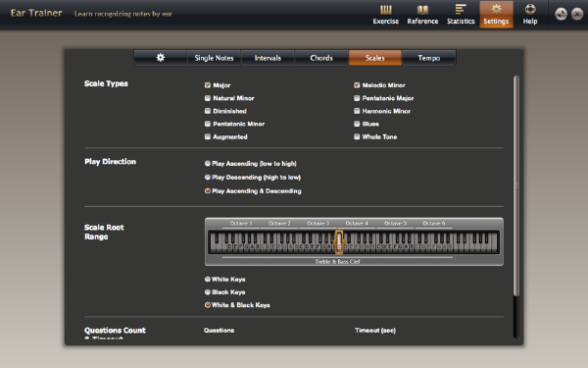Viewport: 588px width, 368px height.
Task: Click the round X close button
Action: point(577,15)
